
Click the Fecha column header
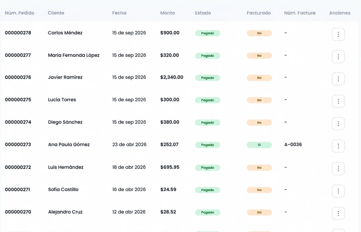[x=119, y=13]
